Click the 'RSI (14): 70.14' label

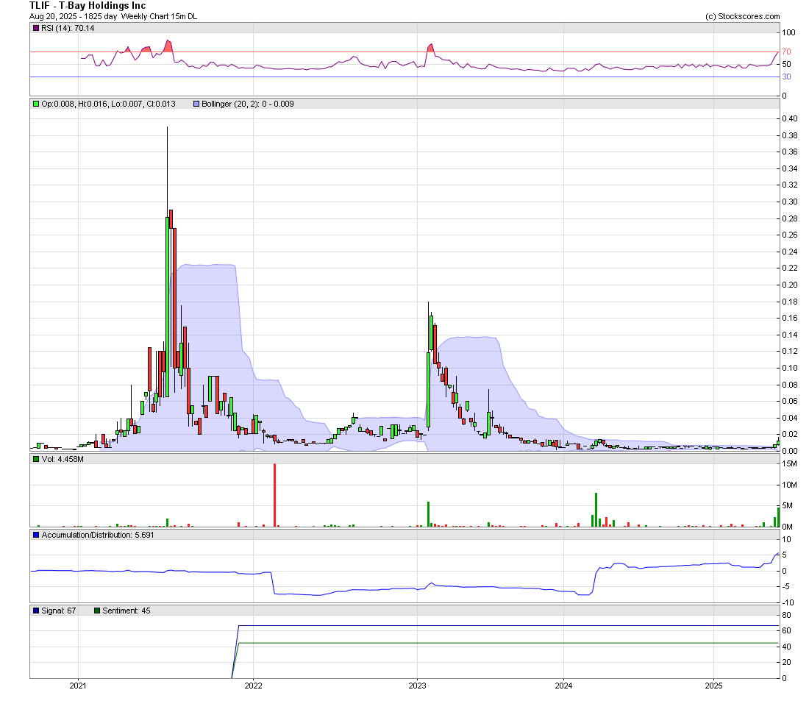point(68,29)
